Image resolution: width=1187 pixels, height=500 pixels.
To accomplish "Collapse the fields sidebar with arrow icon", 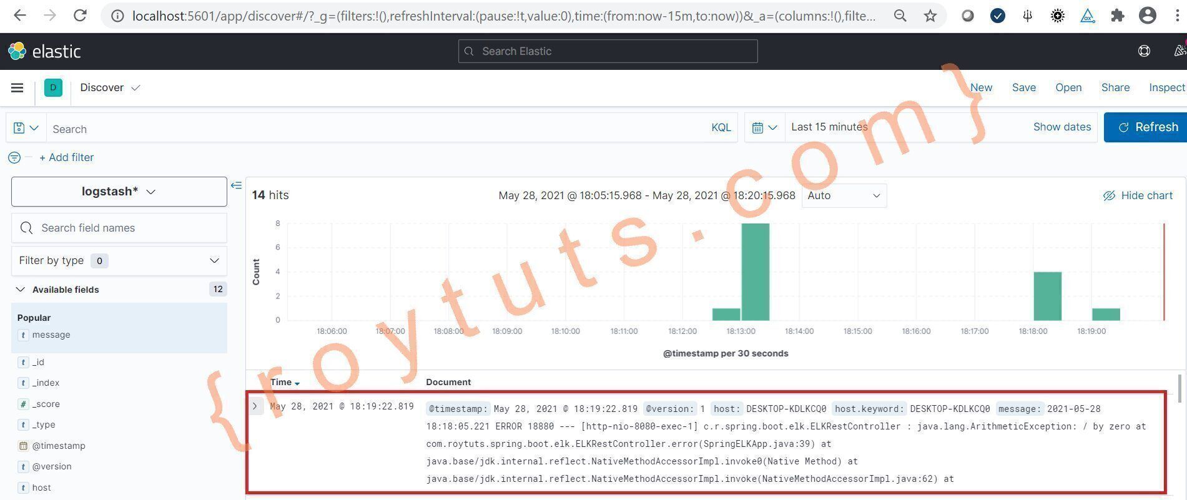I will 236,185.
